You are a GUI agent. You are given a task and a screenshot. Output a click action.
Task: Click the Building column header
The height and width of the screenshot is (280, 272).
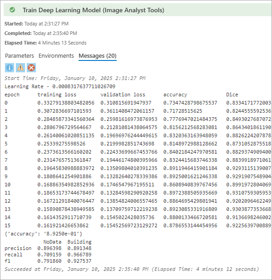79,242
